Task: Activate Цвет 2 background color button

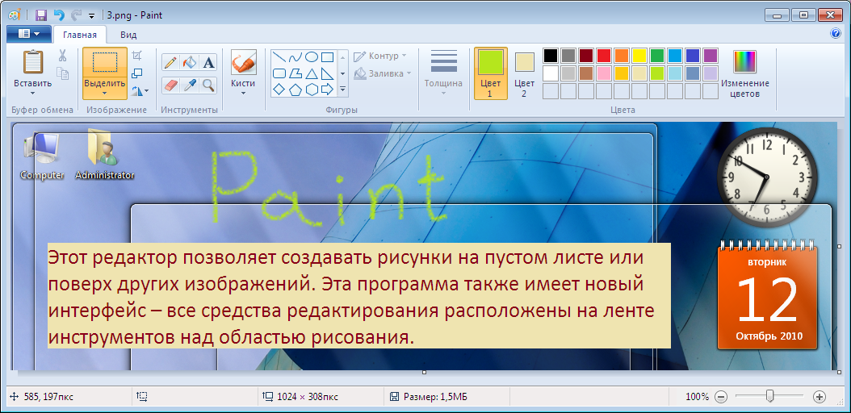Action: click(x=524, y=73)
